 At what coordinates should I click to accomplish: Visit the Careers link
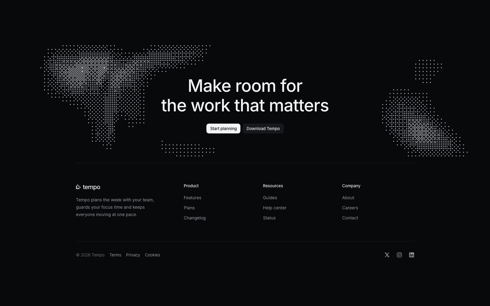[x=350, y=208]
